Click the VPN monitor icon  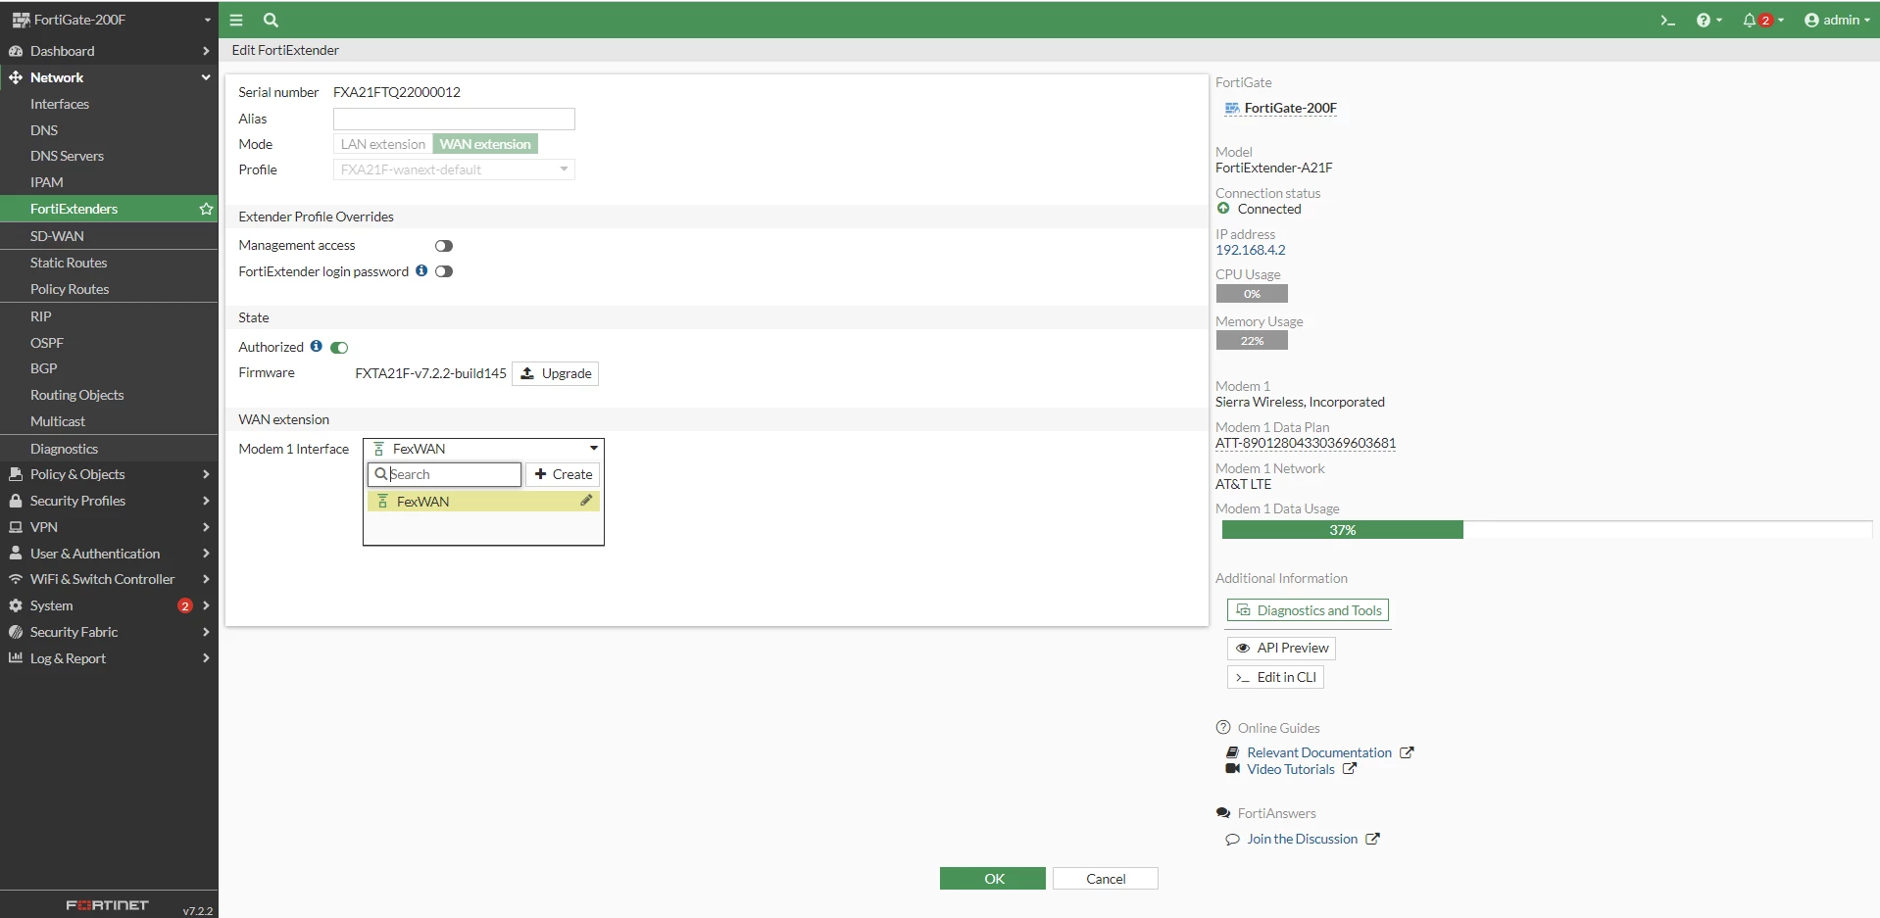16,527
